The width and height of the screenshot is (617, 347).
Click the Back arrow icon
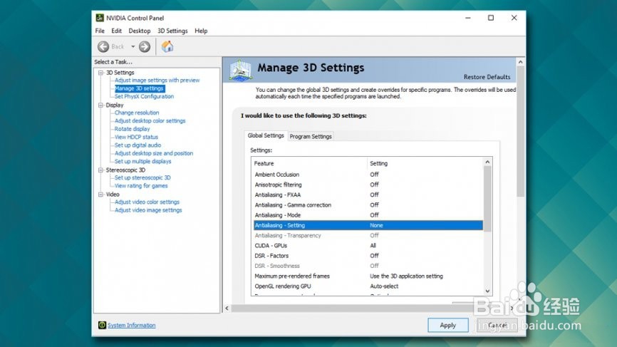(x=103, y=47)
